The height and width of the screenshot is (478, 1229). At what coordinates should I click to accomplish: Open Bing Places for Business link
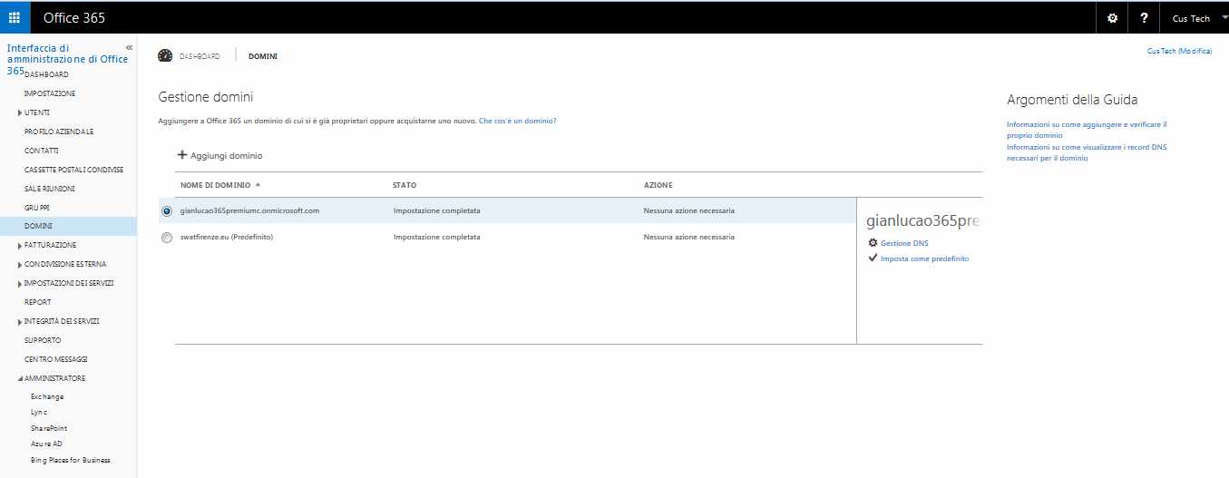tap(71, 460)
